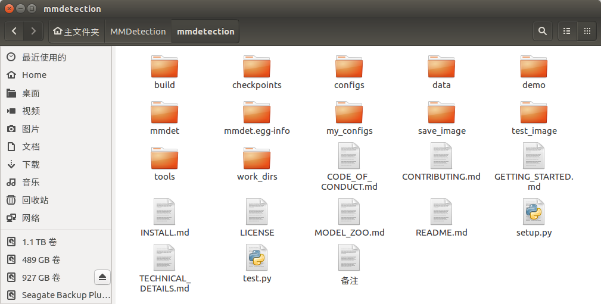601x304 pixels.
Task: Select the README.md file
Action: (x=441, y=218)
